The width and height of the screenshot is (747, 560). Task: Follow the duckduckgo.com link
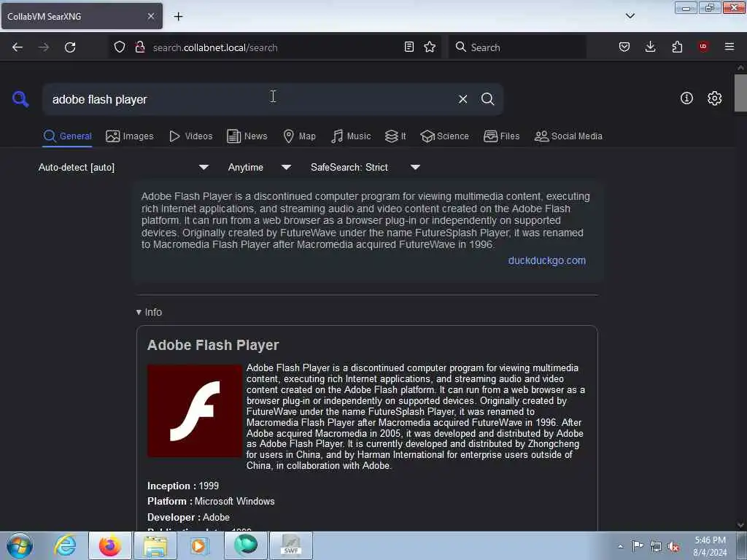(547, 260)
